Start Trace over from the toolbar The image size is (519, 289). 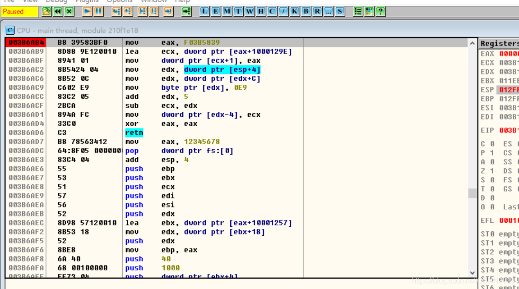click(154, 12)
